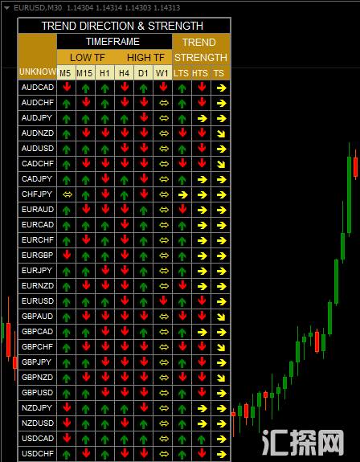Click the GBPCHF TS diagonal down arrow
Viewport: 360px width, 462px height.
(x=221, y=347)
